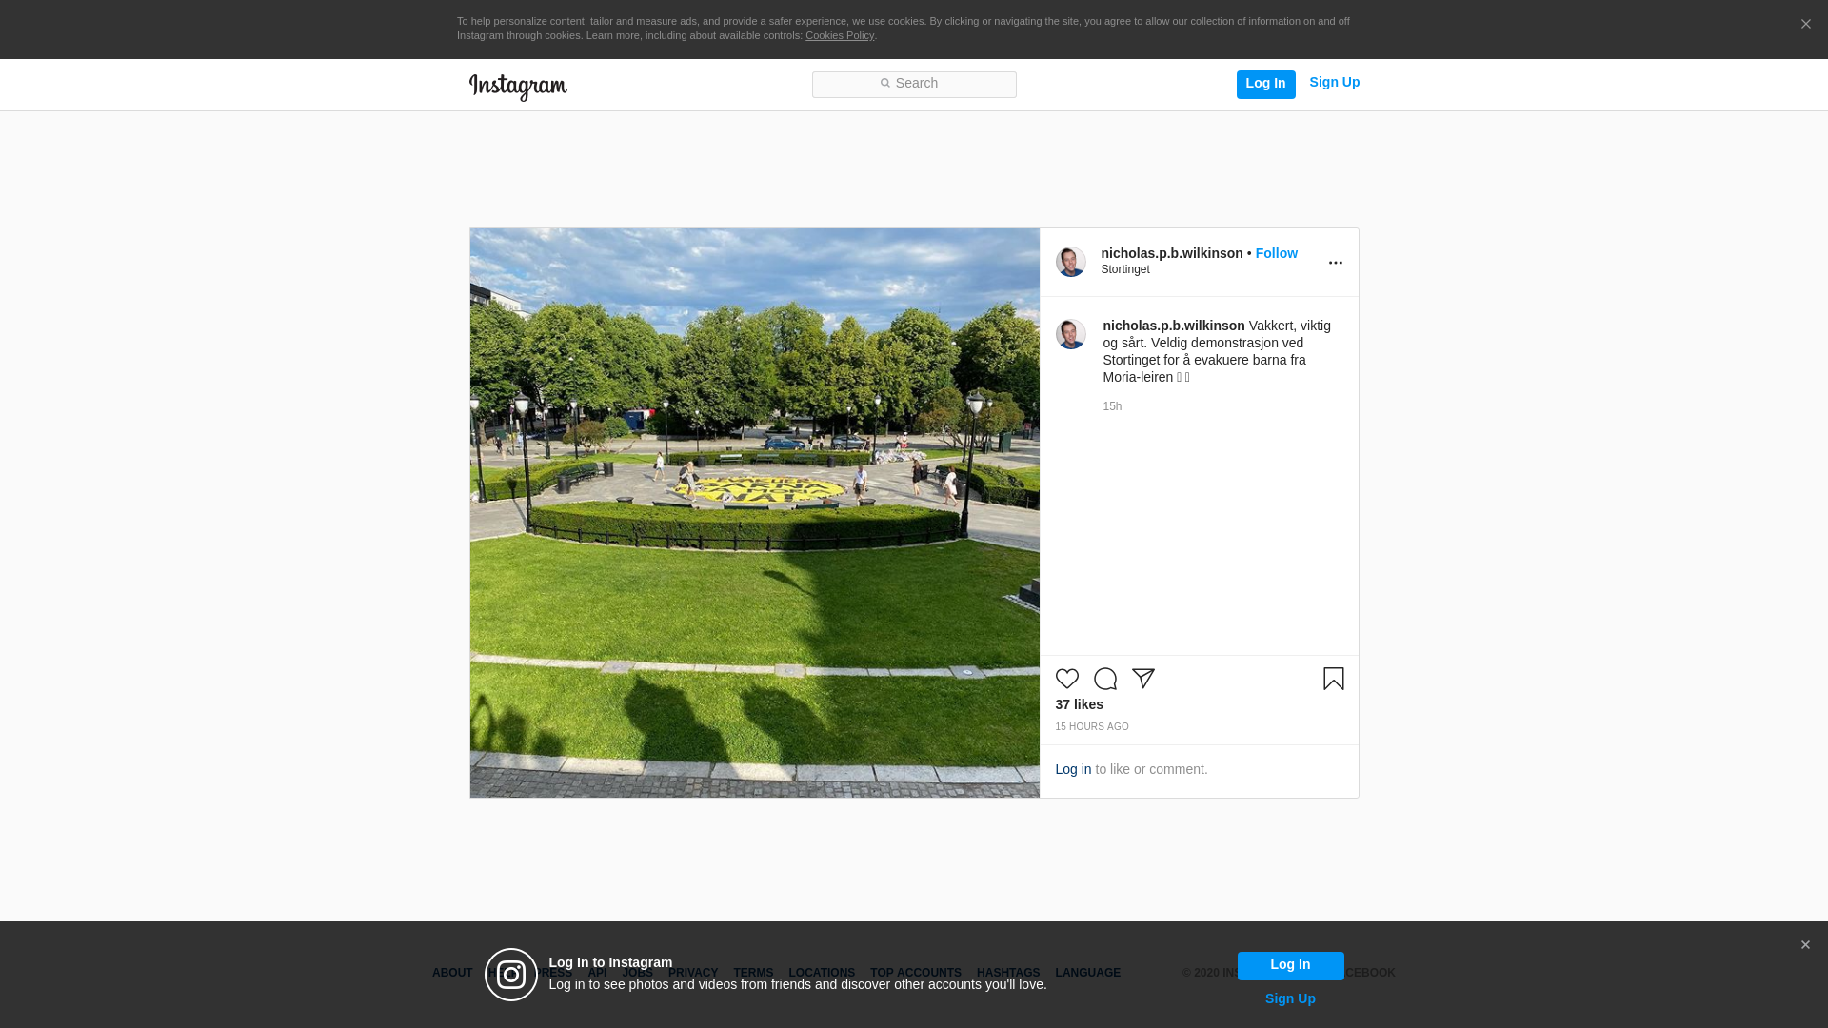The width and height of the screenshot is (1828, 1028).
Task: Click the avatar next to the caption
Action: [1070, 334]
